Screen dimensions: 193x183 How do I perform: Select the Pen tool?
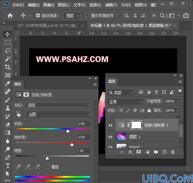point(8,157)
